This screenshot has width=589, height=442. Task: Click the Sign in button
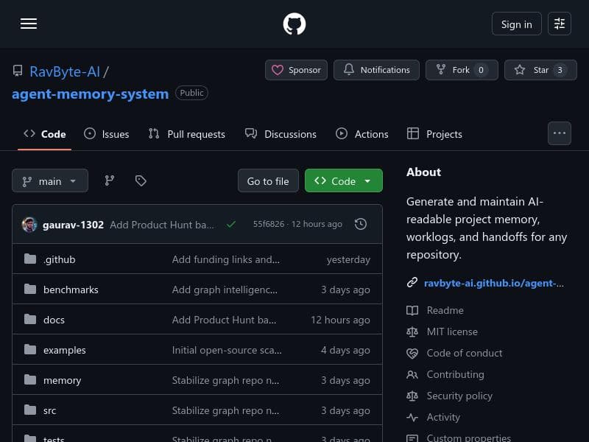click(x=517, y=24)
